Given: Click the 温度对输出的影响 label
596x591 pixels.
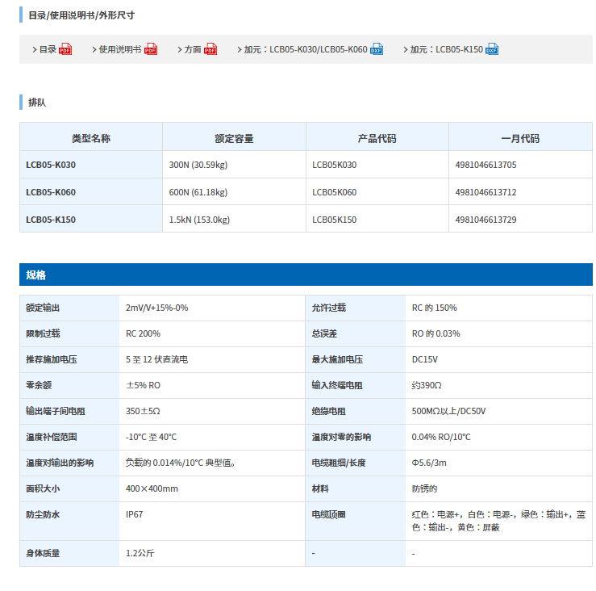Looking at the screenshot, I should (x=60, y=463).
